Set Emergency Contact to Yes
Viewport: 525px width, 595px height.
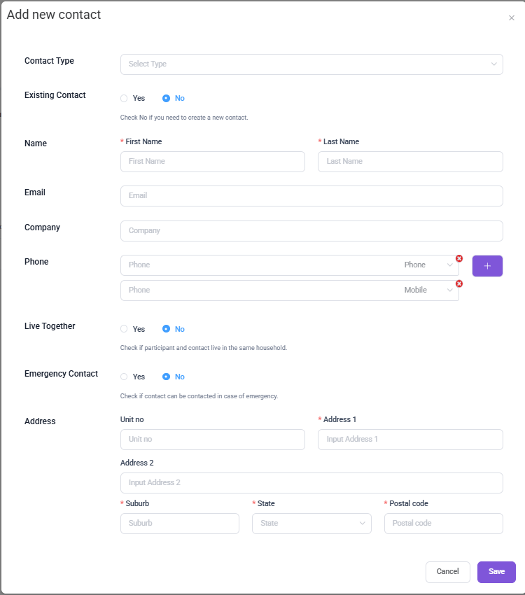[125, 377]
